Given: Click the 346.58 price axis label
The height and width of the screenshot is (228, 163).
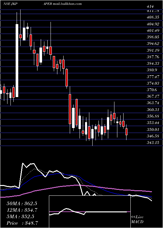Looking at the screenshot, I should coord(153,136).
